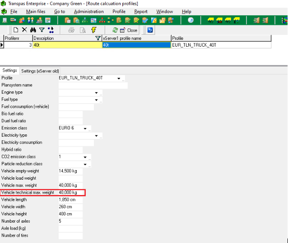The height and width of the screenshot is (243, 288).
Task: Click the stacked folders icon in green toolbar
Action: [x=163, y=20]
